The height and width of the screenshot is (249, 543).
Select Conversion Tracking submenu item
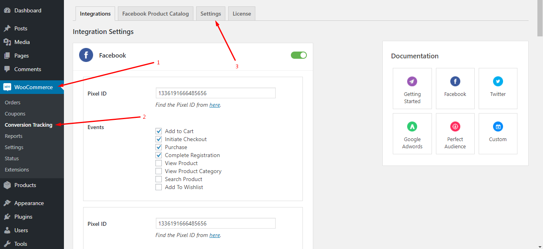[28, 125]
